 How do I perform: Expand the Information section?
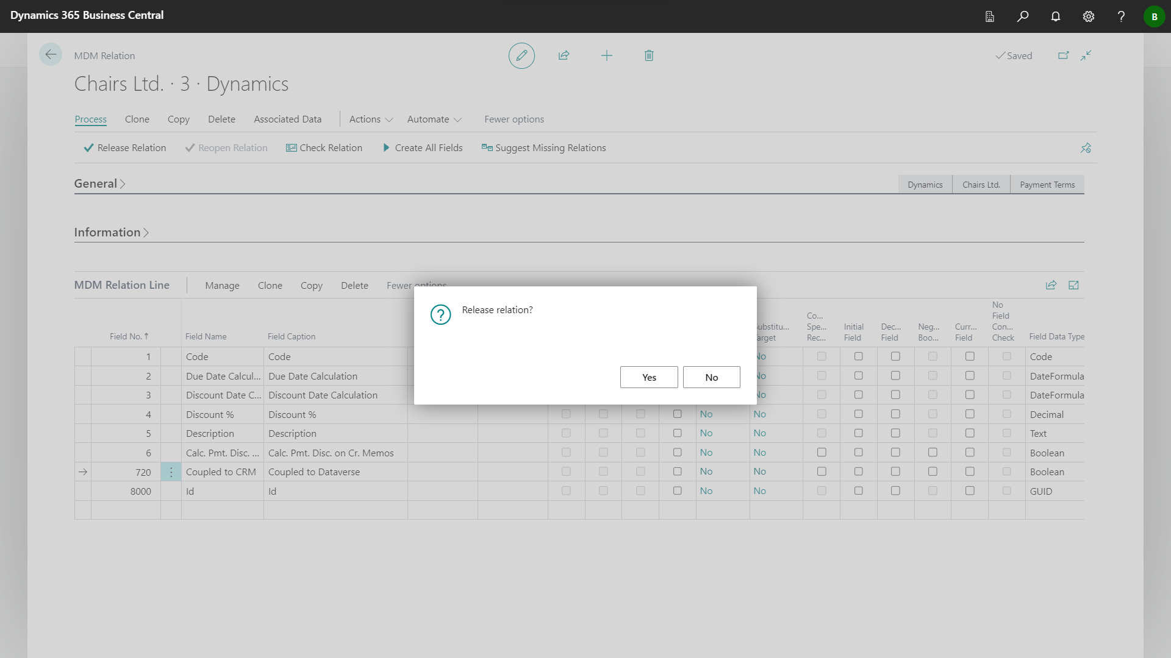[112, 232]
